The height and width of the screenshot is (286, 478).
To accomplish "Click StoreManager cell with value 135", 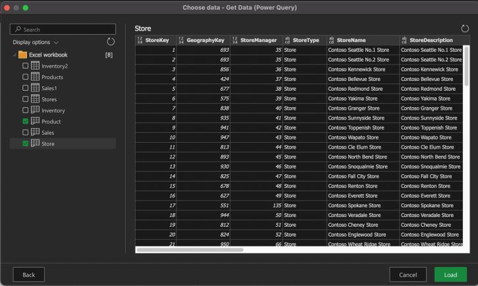I will coord(256,205).
